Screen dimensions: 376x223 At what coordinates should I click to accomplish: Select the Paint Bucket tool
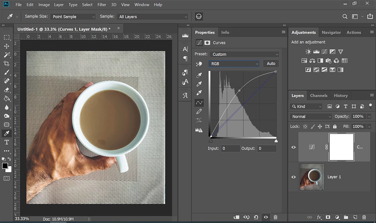click(x=7, y=98)
